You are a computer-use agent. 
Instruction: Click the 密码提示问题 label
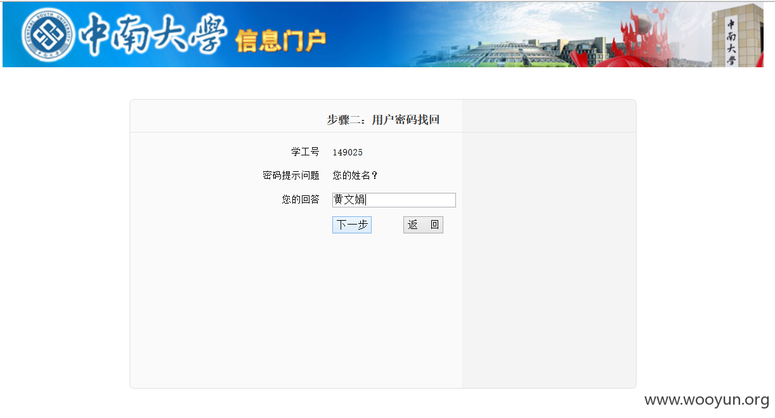pyautogui.click(x=291, y=176)
